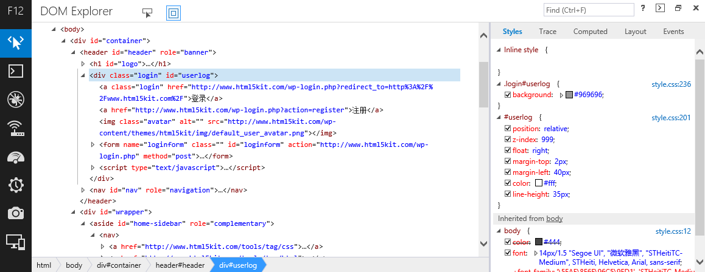Image resolution: width=705 pixels, height=272 pixels.
Task: Select the img class="avatar" element line
Action: (x=217, y=127)
